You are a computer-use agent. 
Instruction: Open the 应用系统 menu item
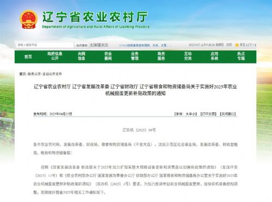[214, 56]
